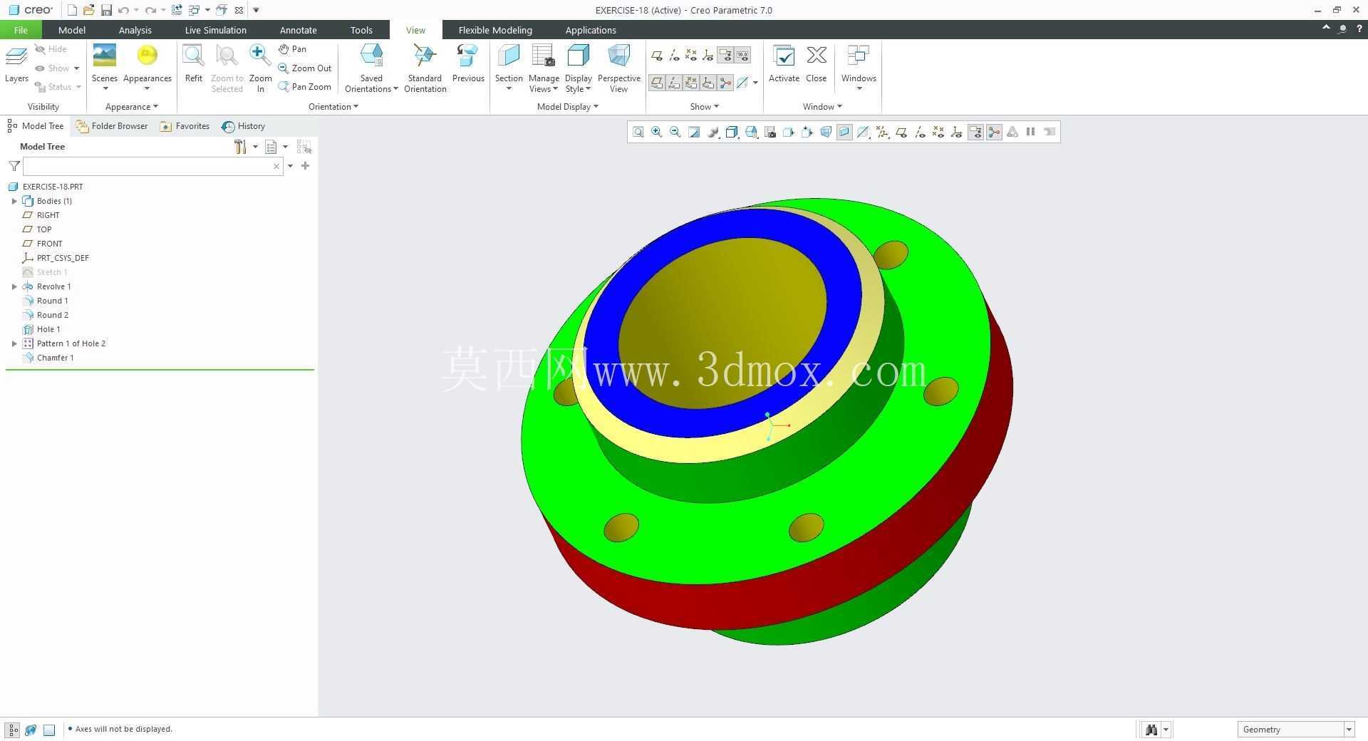Click Repaint icon in graphics toolbar

pyautogui.click(x=694, y=132)
